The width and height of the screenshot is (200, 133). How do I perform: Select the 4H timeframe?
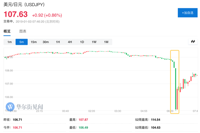(70, 42)
